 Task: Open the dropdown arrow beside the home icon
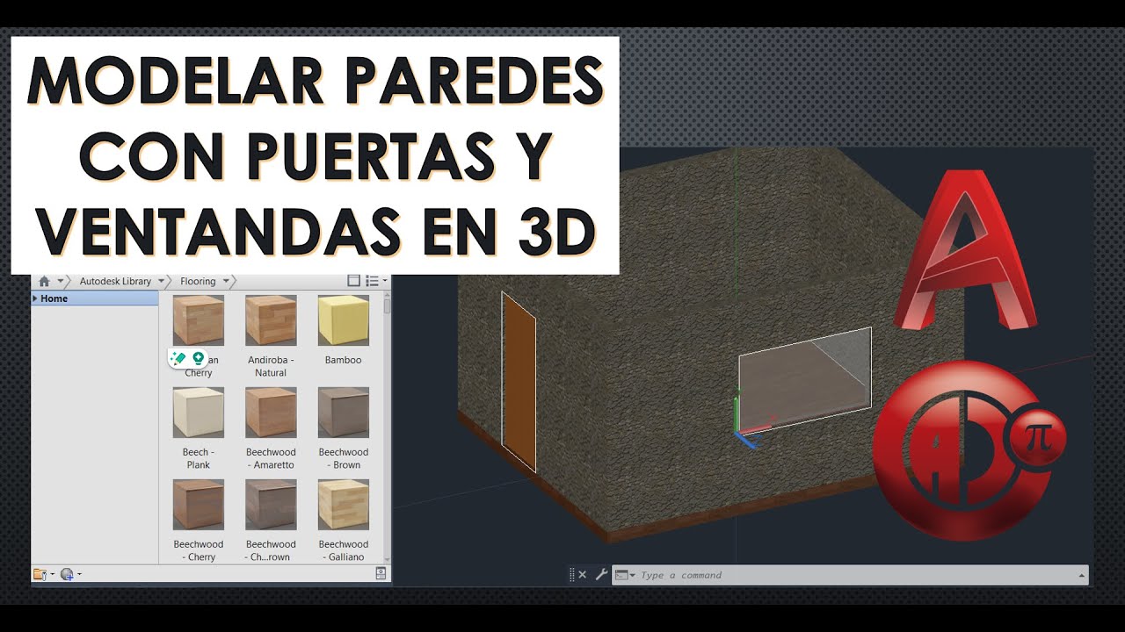coord(62,281)
